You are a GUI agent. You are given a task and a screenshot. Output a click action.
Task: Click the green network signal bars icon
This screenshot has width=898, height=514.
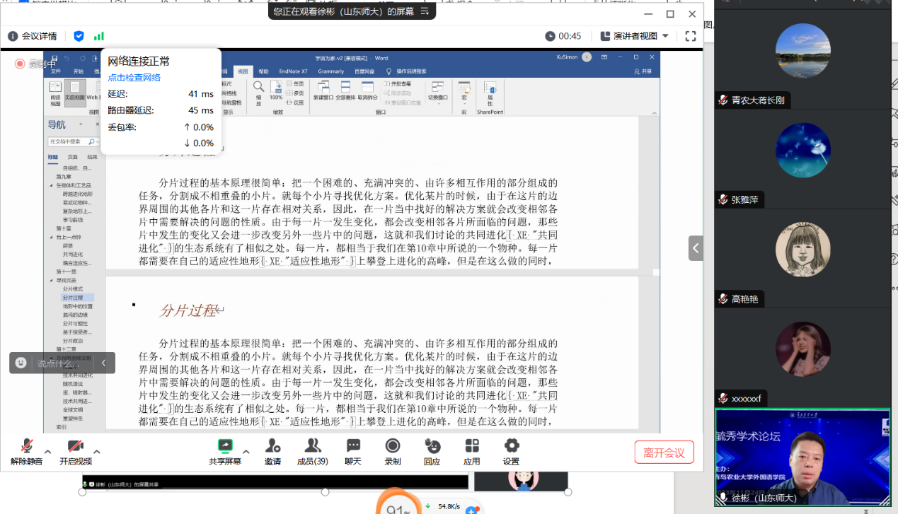tap(99, 36)
